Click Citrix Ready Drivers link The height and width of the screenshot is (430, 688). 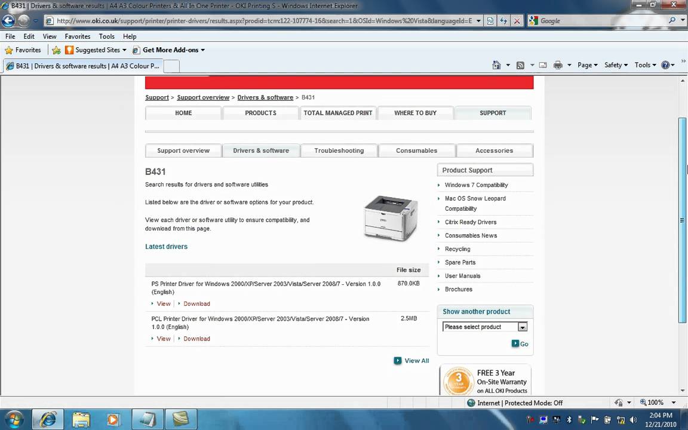(471, 222)
